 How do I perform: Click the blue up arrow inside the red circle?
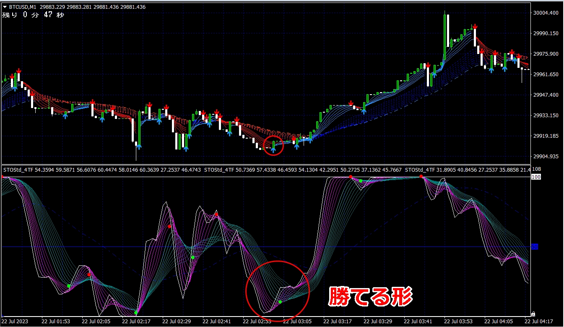point(273,149)
